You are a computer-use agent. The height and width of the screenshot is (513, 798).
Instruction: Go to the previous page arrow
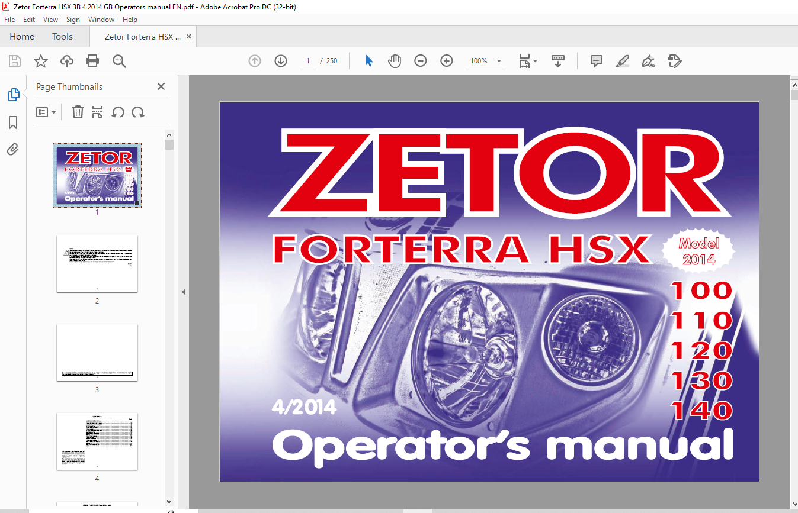(x=255, y=61)
